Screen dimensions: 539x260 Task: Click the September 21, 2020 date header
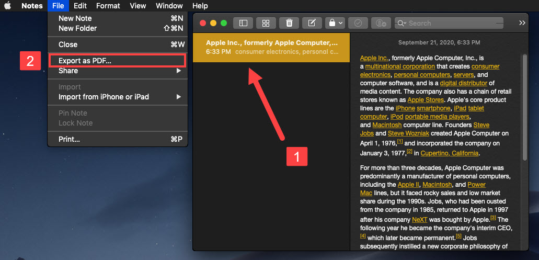click(439, 43)
